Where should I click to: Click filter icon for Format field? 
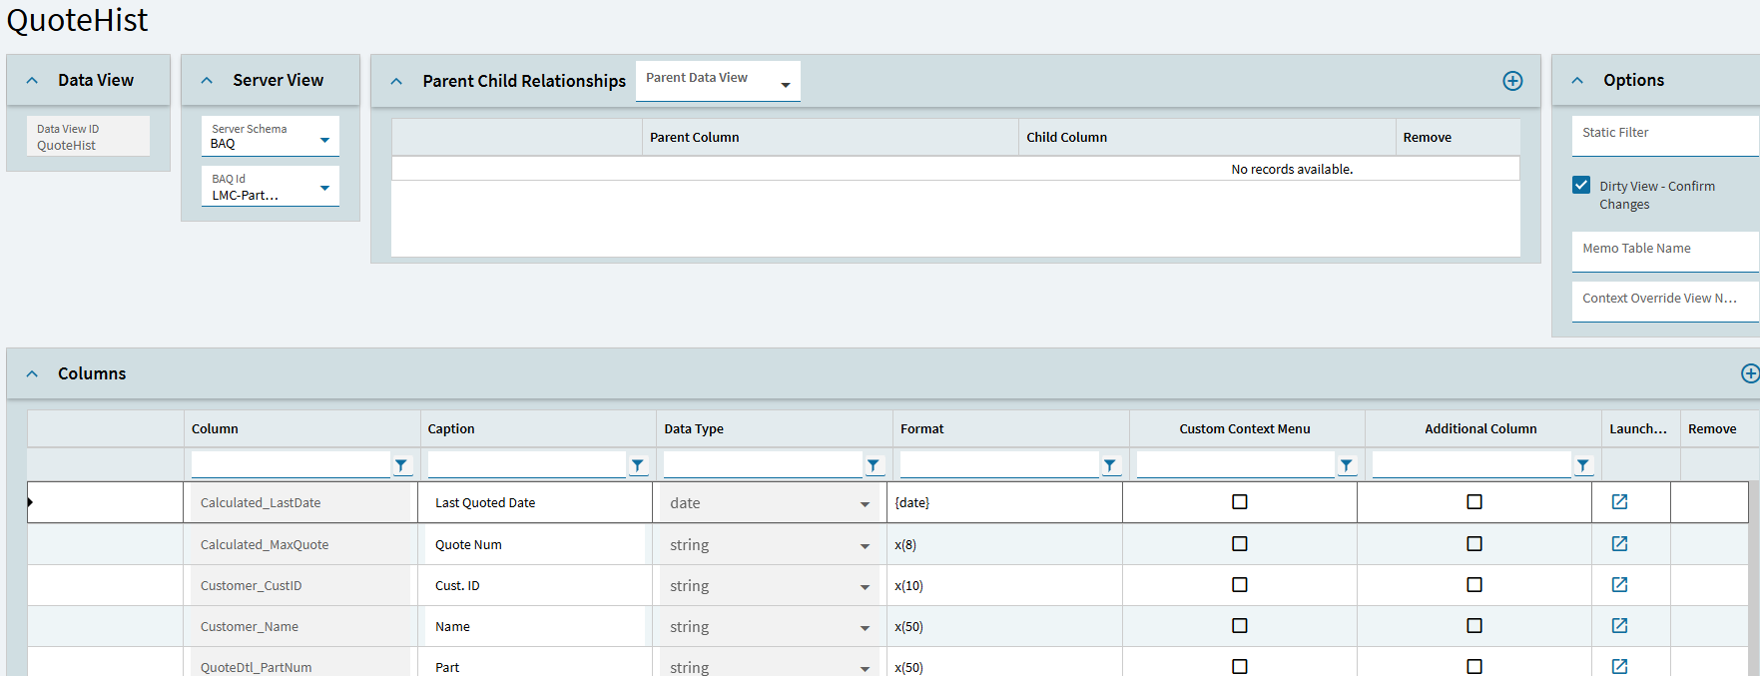(1110, 465)
